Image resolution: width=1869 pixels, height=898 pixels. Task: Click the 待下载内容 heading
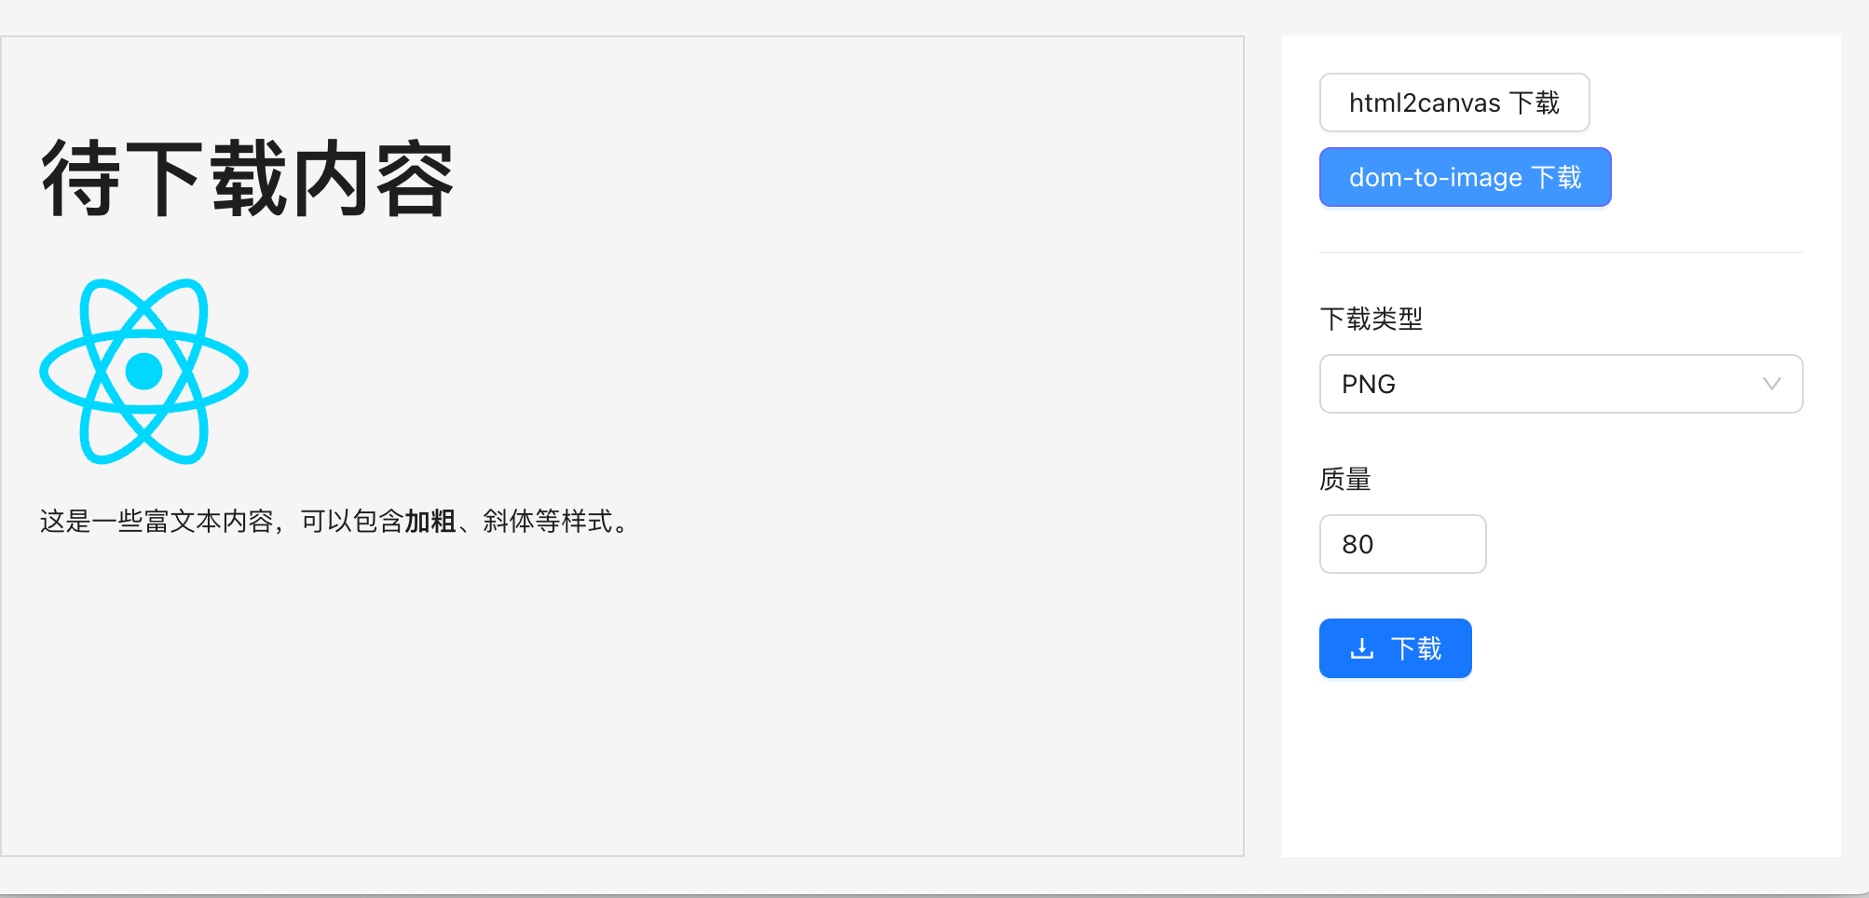coord(248,179)
